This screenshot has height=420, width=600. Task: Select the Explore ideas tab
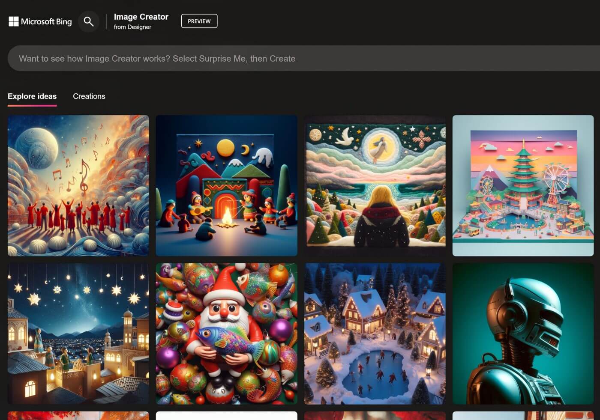pos(32,96)
